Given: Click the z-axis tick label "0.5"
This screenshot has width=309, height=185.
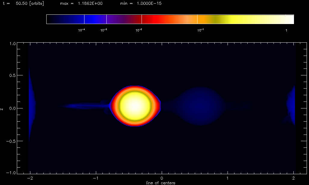Looking at the screenshot, I should coord(12,75).
